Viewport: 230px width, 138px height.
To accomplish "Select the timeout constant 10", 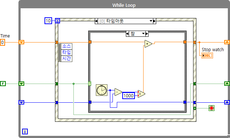I will click(x=48, y=21).
